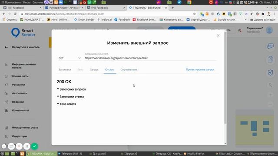Edit the requested URL field
This screenshot has width=278, height=156.
(x=150, y=58)
